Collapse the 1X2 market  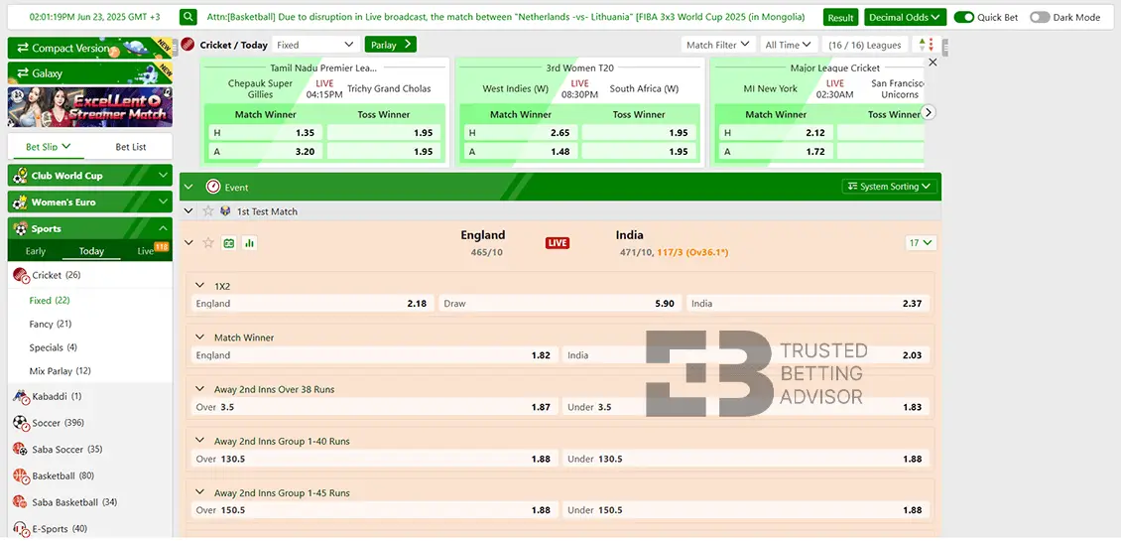coord(199,286)
